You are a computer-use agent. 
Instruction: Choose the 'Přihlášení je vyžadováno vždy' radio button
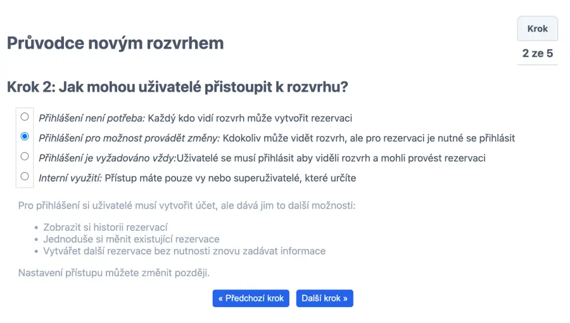25,156
